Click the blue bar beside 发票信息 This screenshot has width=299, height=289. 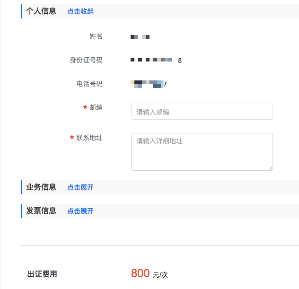(x=22, y=211)
